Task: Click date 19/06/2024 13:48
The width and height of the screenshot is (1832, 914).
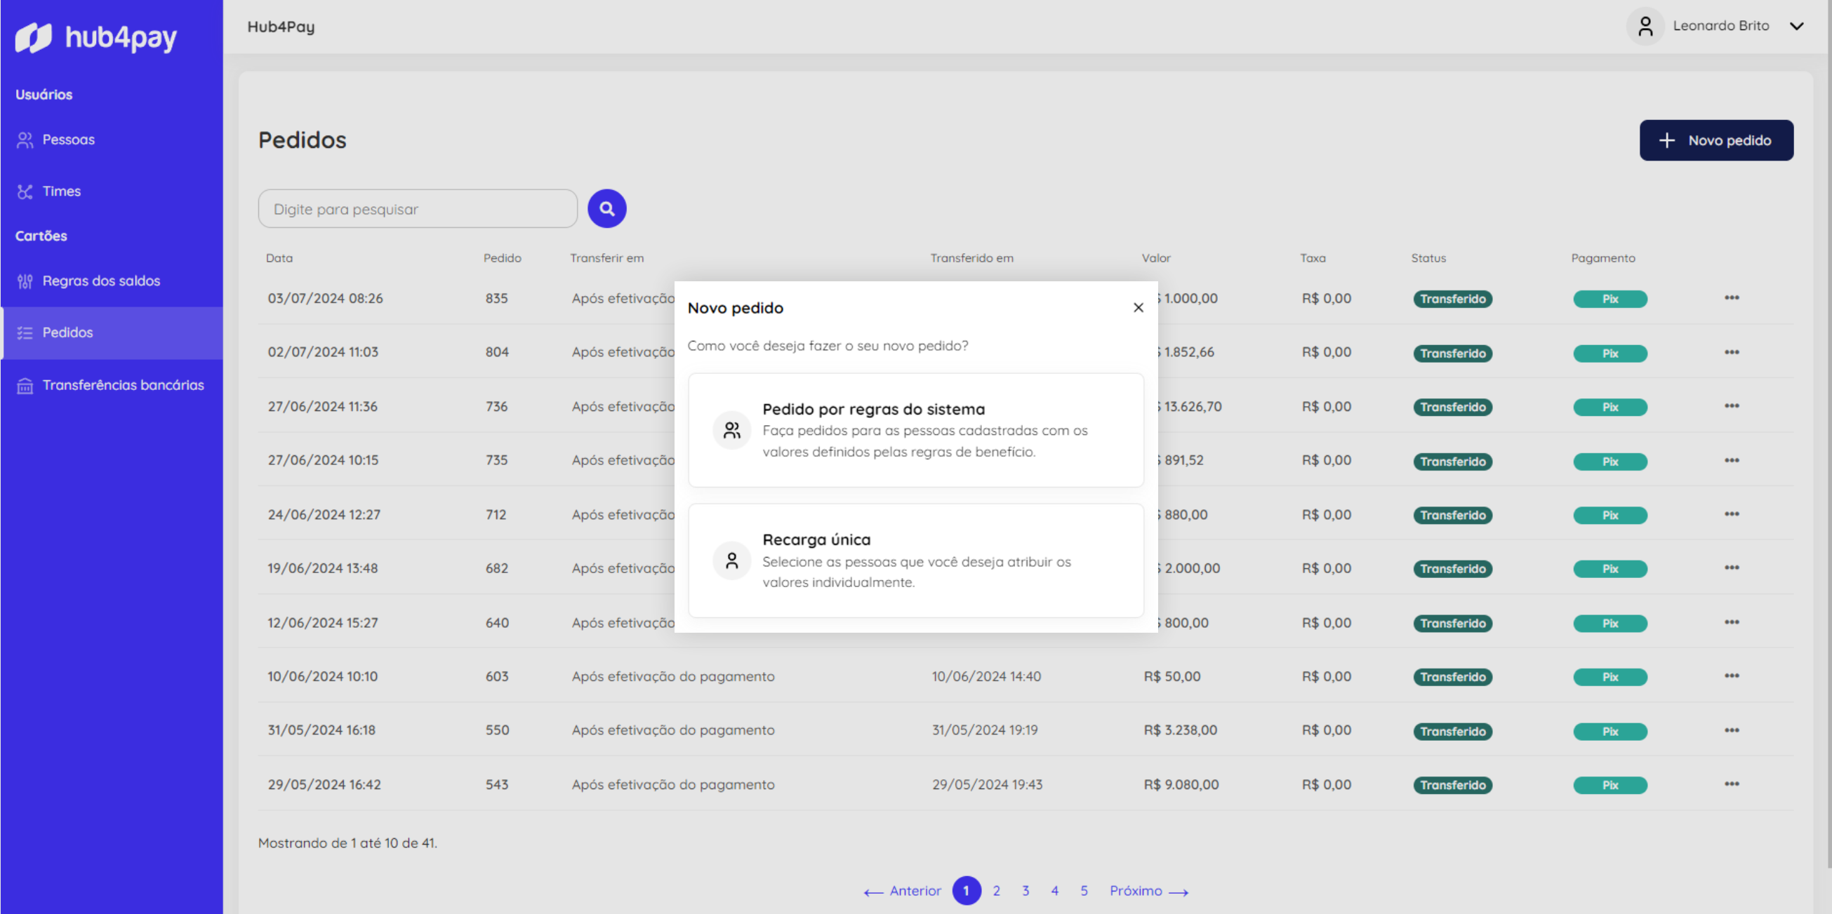Action: [x=322, y=569]
